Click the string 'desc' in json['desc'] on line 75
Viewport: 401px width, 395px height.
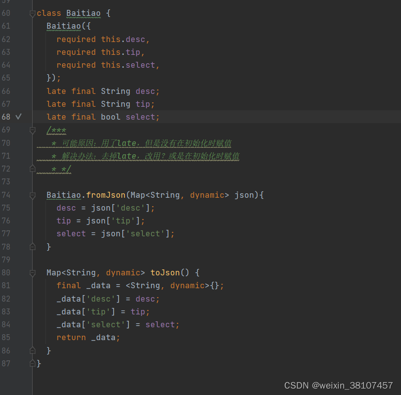[131, 208]
